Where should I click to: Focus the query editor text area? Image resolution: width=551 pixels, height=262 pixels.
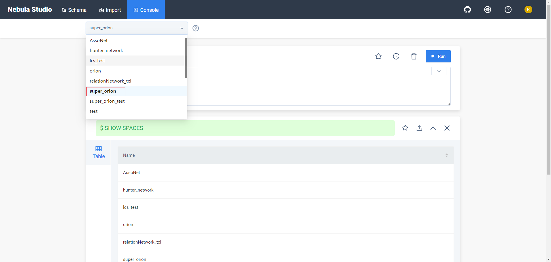[x=319, y=86]
